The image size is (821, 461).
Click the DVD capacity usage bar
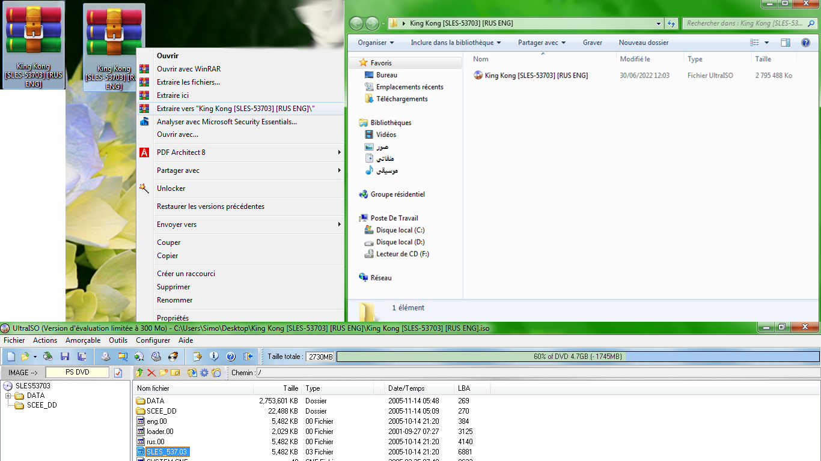pyautogui.click(x=577, y=357)
